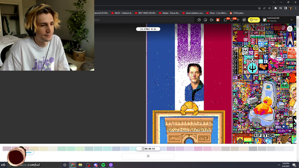Open File Explorer from taskbar

click(80, 165)
